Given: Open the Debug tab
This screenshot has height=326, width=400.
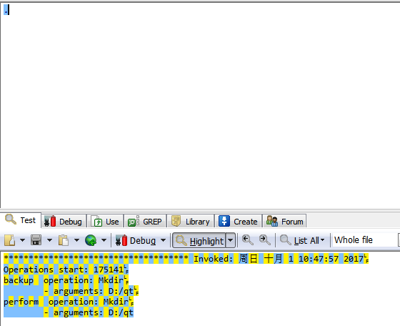Looking at the screenshot, I should 64,221.
